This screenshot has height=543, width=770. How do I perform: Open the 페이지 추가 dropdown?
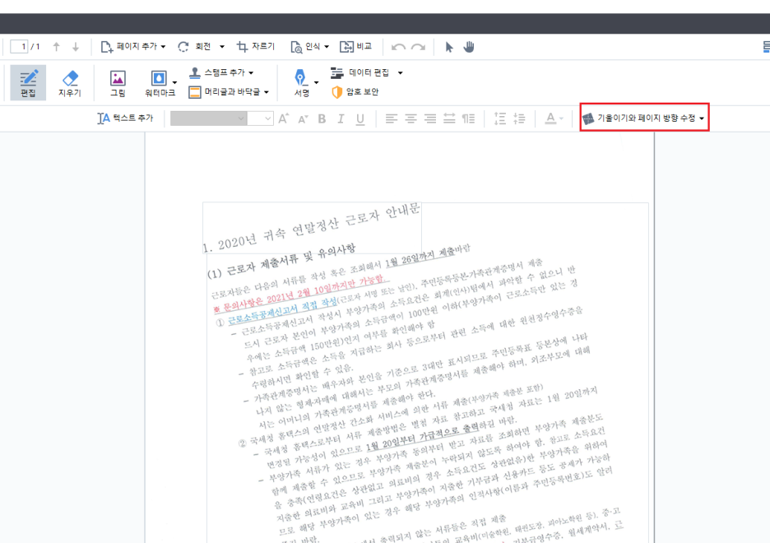tap(133, 47)
